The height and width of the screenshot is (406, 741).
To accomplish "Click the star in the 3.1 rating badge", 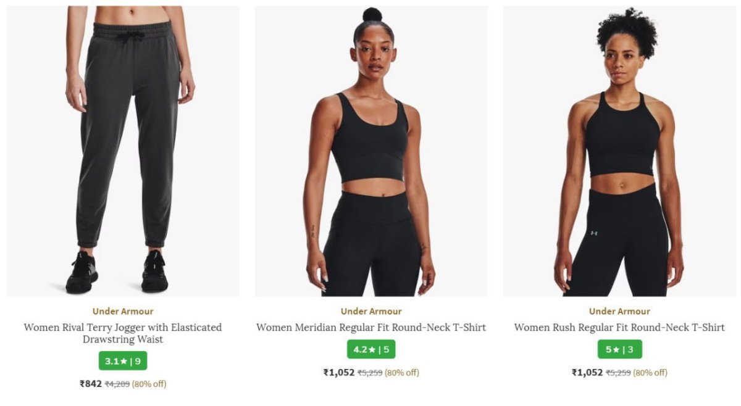I will pyautogui.click(x=123, y=361).
